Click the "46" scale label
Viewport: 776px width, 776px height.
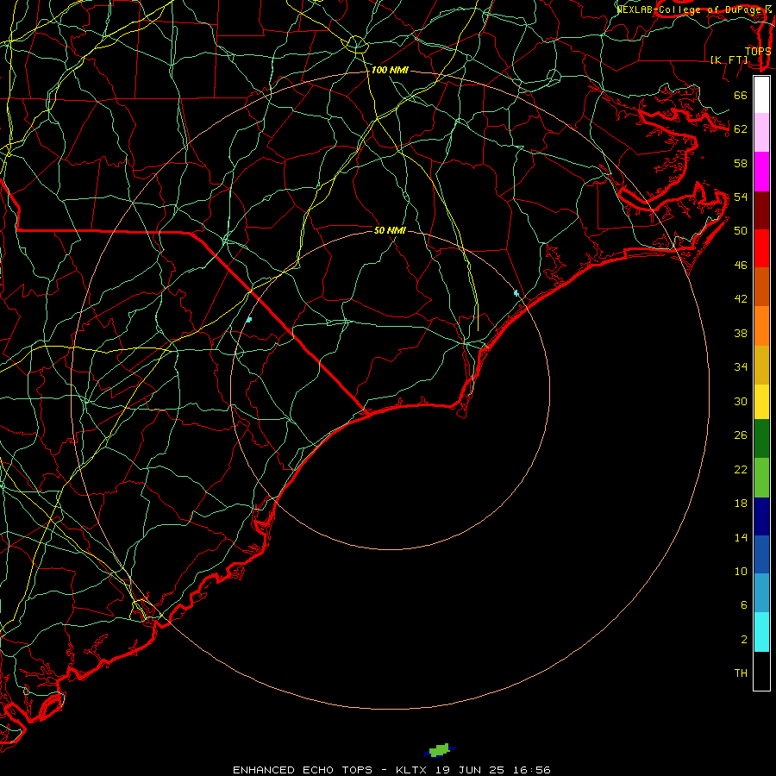coord(741,266)
